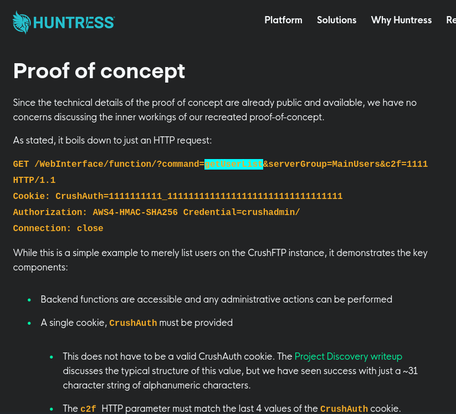Image resolution: width=456 pixels, height=414 pixels.
Task: Open the Why Huntress menu
Action: click(x=401, y=20)
